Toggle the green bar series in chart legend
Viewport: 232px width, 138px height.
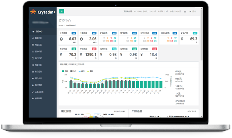(65, 71)
